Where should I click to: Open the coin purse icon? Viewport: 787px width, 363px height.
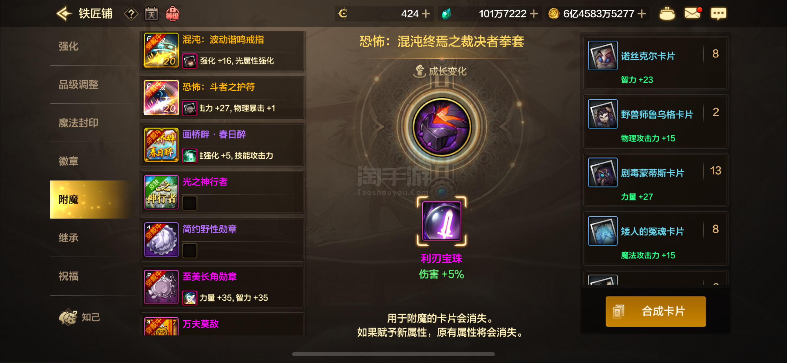point(667,14)
